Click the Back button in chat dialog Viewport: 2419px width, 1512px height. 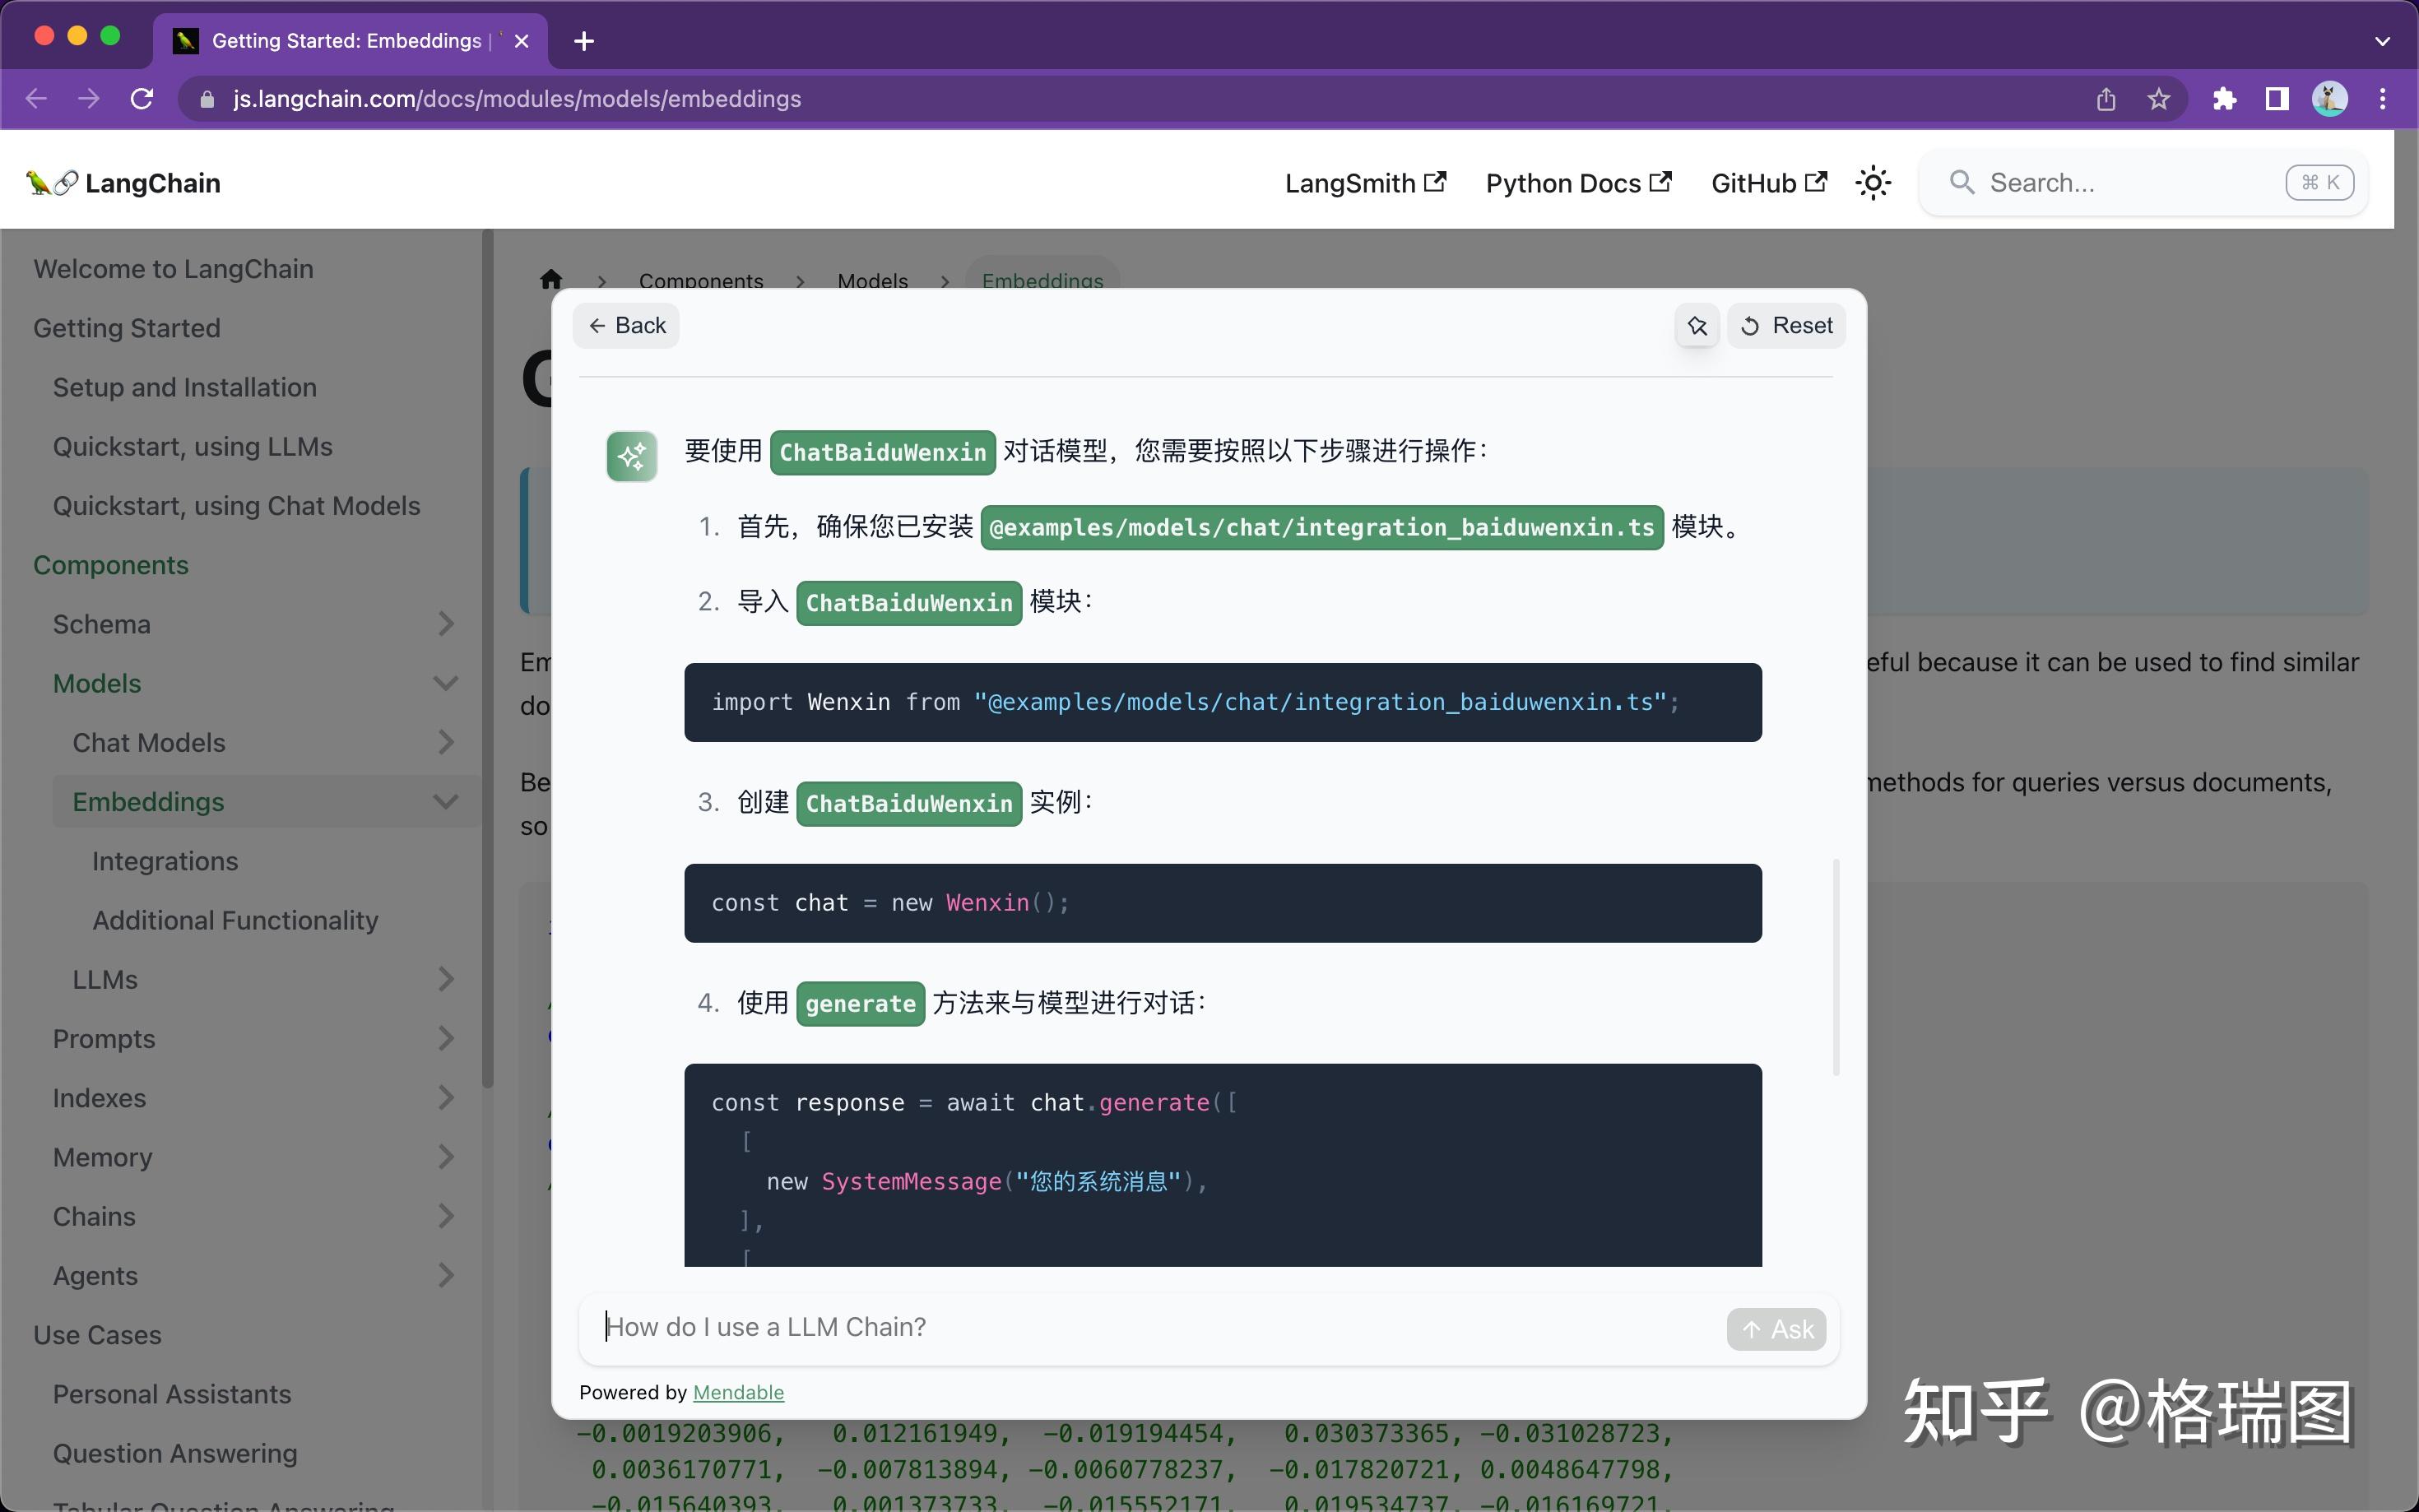click(x=626, y=326)
